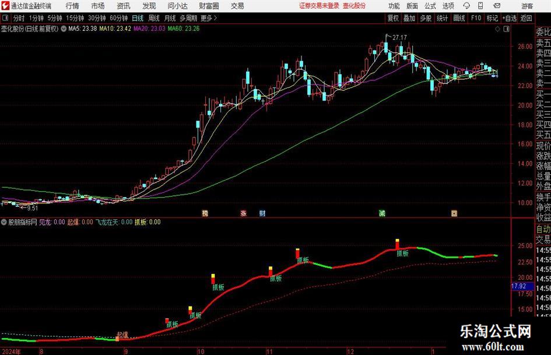551x355 pixels.
Task: Open the 发现 menu
Action: [x=149, y=6]
